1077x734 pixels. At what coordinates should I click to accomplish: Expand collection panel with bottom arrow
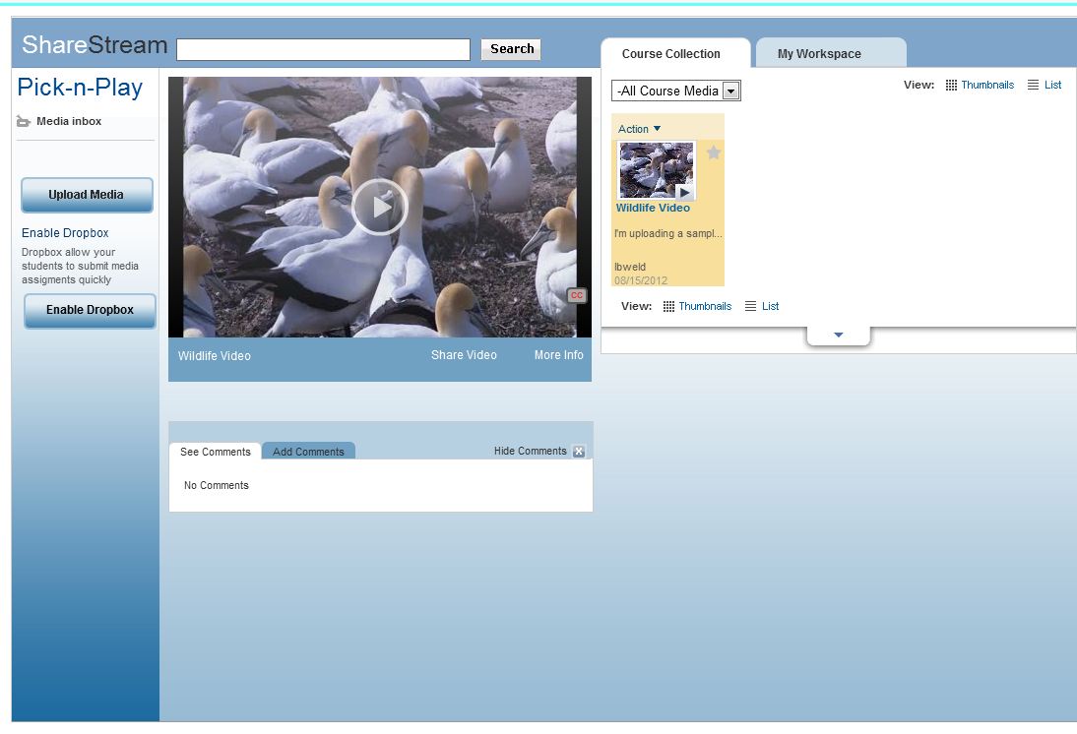[x=838, y=336]
